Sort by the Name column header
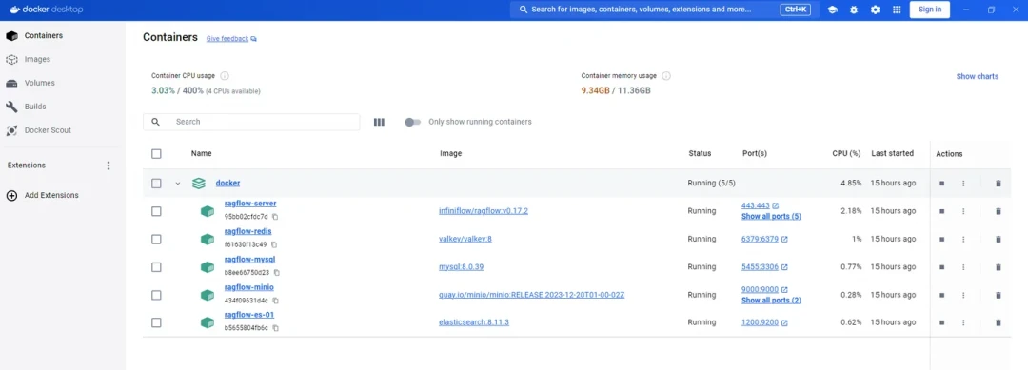This screenshot has height=370, width=1028. click(201, 154)
